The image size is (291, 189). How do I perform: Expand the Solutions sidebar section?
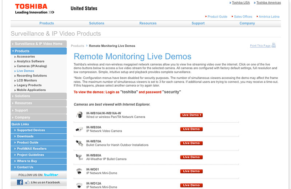(39, 96)
